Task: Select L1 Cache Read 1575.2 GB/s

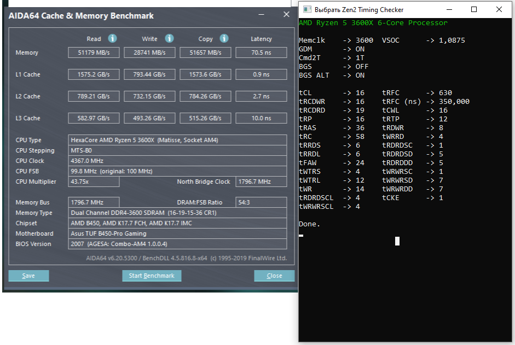Action: [94, 74]
